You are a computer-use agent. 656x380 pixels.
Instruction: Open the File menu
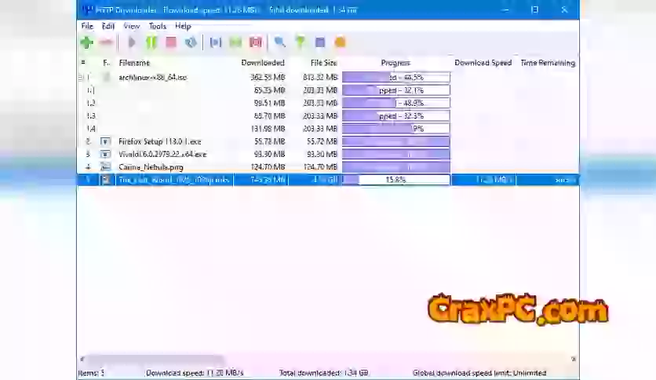coord(87,26)
